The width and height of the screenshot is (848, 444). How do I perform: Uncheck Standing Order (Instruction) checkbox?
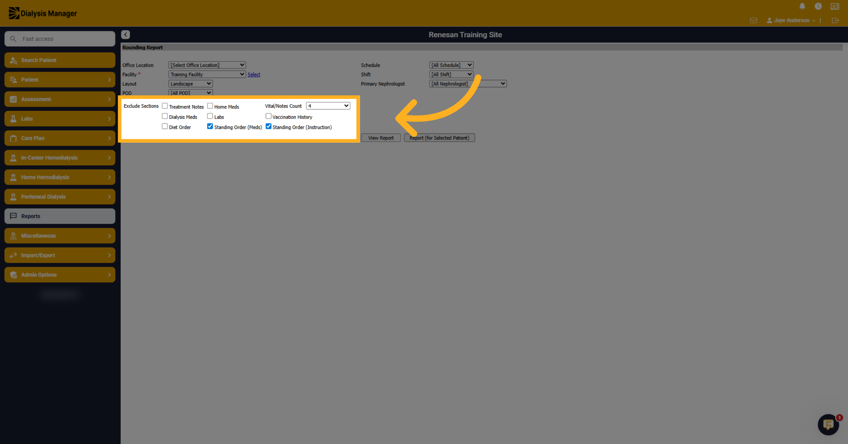point(269,126)
